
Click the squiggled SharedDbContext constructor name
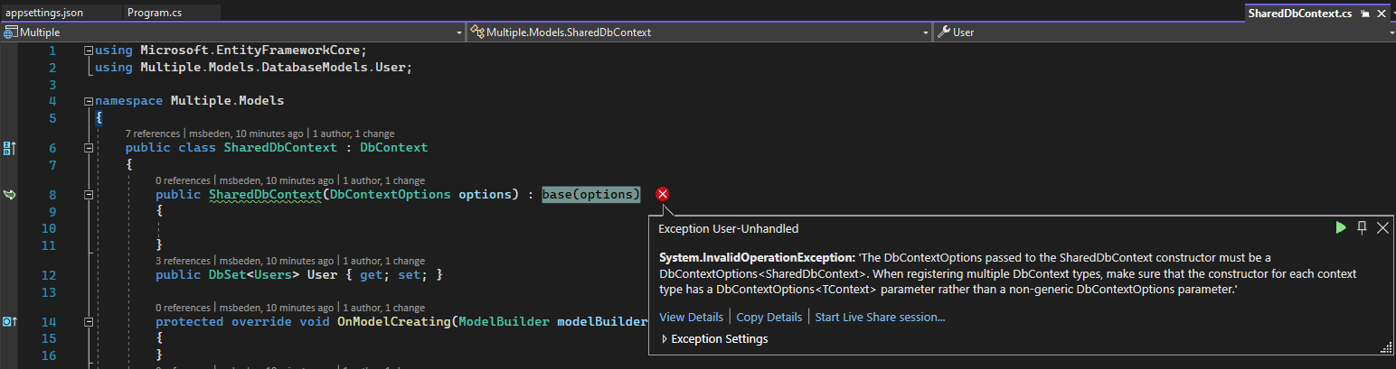click(265, 194)
